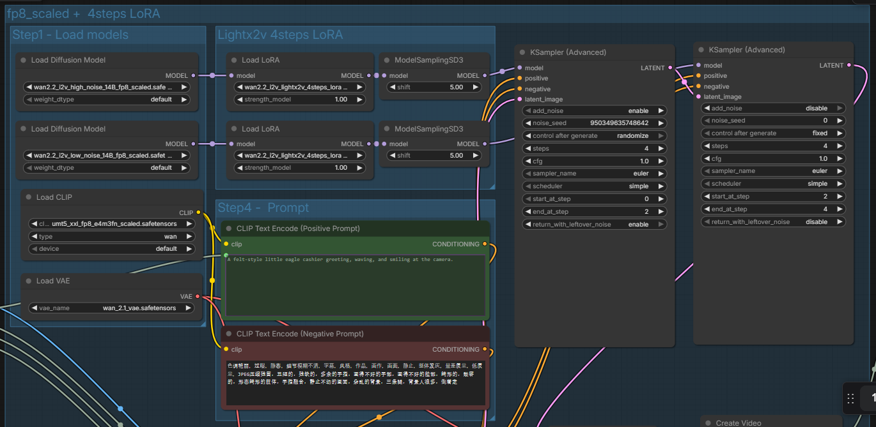Click cfg 1.0 value field on right KSampler
This screenshot has height=427, width=876.
click(774, 159)
